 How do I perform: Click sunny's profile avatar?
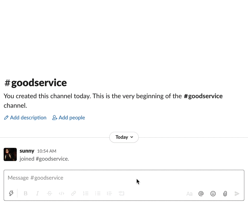tap(10, 154)
